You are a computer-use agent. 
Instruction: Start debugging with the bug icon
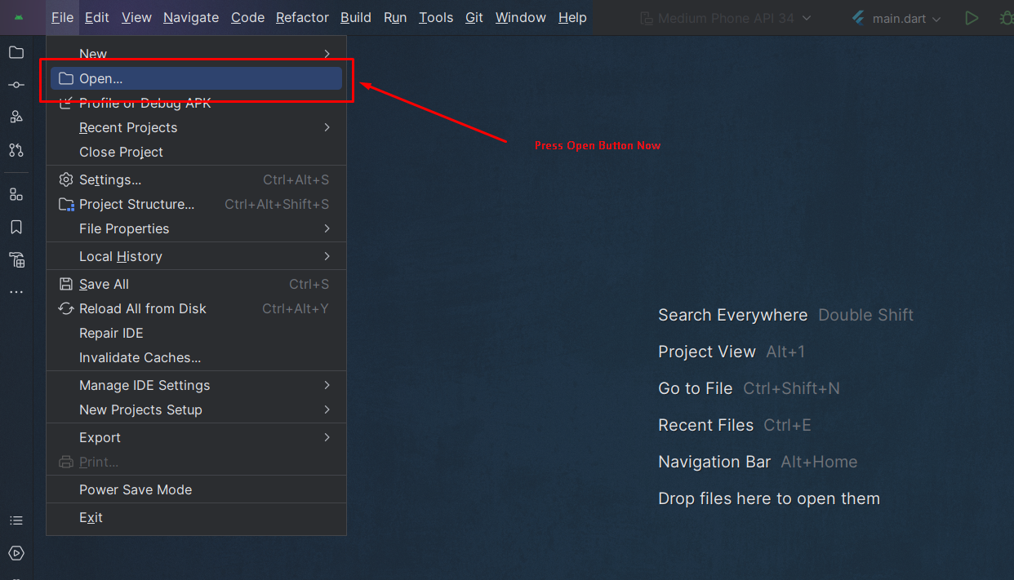(1007, 17)
